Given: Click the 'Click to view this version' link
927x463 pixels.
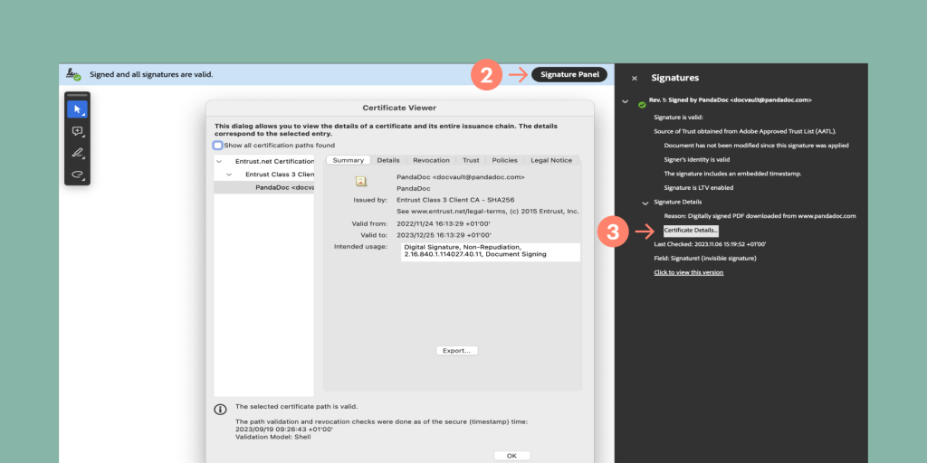Looking at the screenshot, I should pyautogui.click(x=688, y=272).
